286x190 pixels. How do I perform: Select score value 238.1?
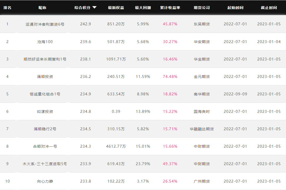click(x=86, y=59)
